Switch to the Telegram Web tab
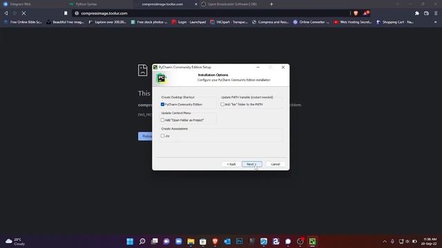The width and height of the screenshot is (442, 248). [x=20, y=4]
